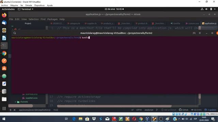218x122 pixels.
Task: Open Google Chrome from the dock
Action: click(4, 53)
